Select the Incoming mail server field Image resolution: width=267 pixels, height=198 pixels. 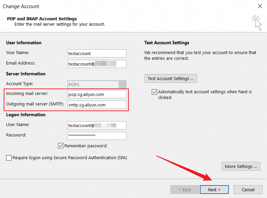(97, 94)
